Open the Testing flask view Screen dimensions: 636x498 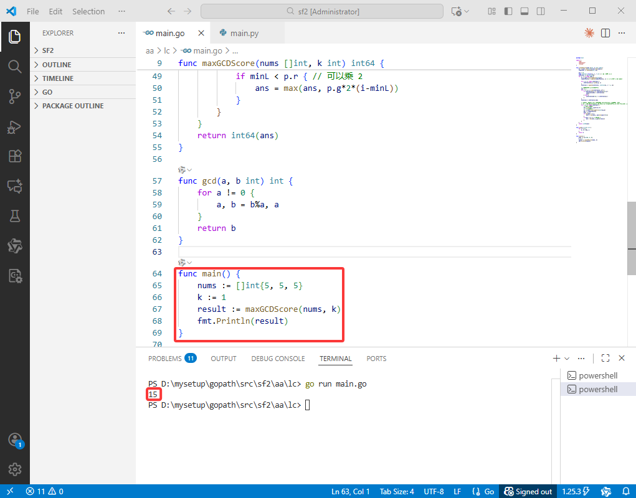(14, 216)
